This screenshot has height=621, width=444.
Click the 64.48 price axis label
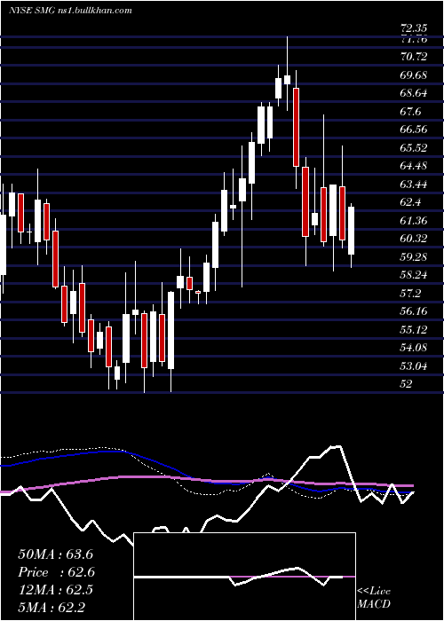(x=414, y=166)
